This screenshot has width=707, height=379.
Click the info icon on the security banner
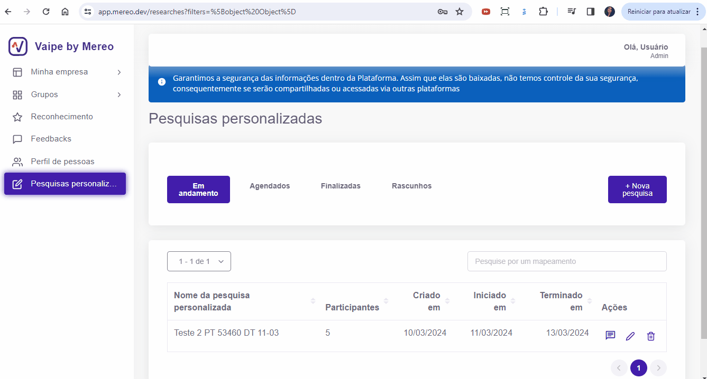point(161,82)
